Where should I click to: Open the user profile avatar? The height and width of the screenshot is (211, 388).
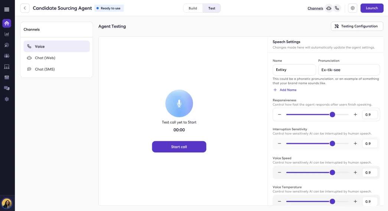7,204
